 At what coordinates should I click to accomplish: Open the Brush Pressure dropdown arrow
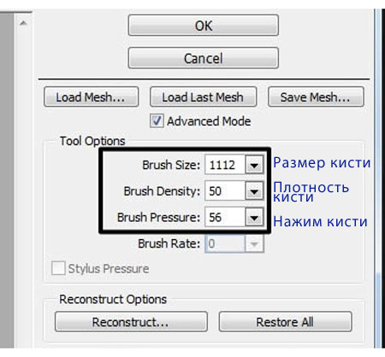(254, 218)
